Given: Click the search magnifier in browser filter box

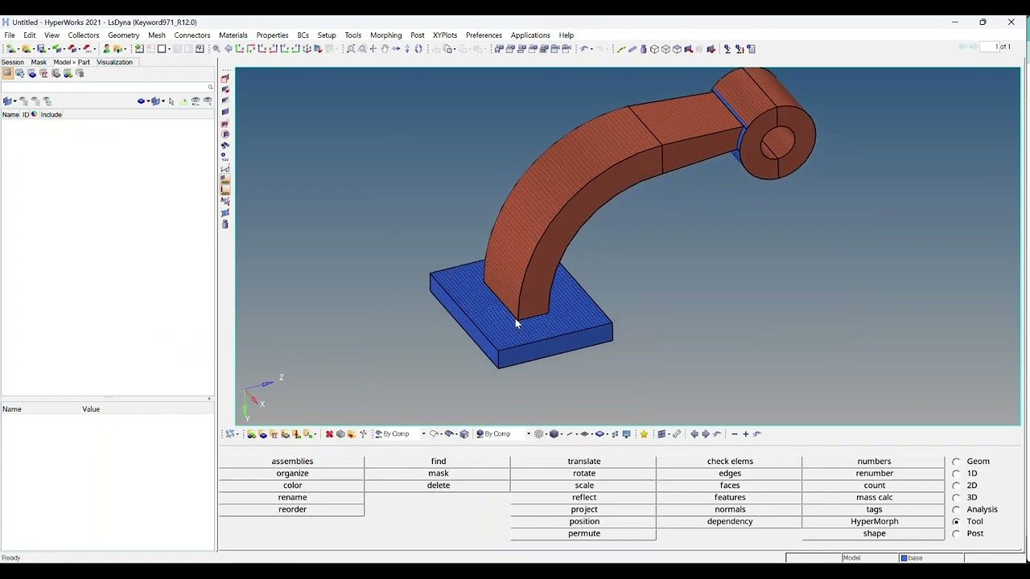Looking at the screenshot, I should click(211, 87).
